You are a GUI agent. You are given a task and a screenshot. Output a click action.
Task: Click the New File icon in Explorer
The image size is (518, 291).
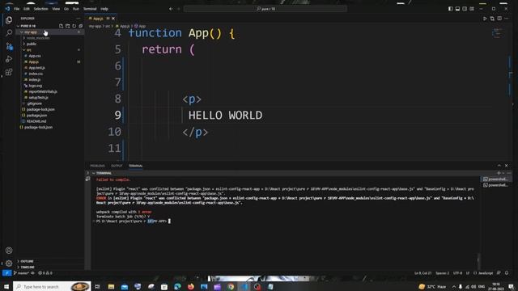coord(61,26)
